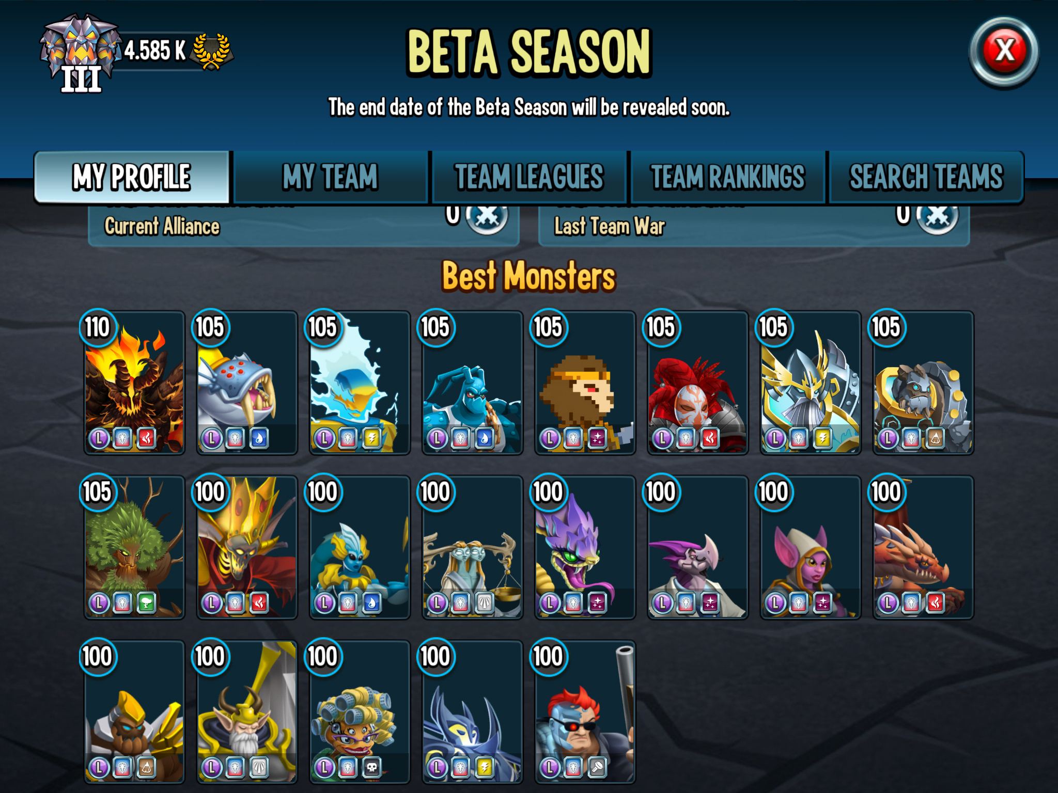Open the league III badge icon
Image resolution: width=1058 pixels, height=793 pixels.
point(80,53)
